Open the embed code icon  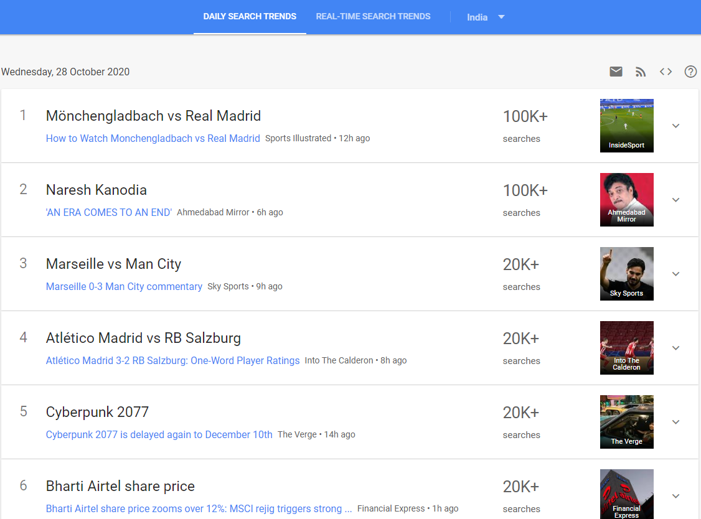666,72
